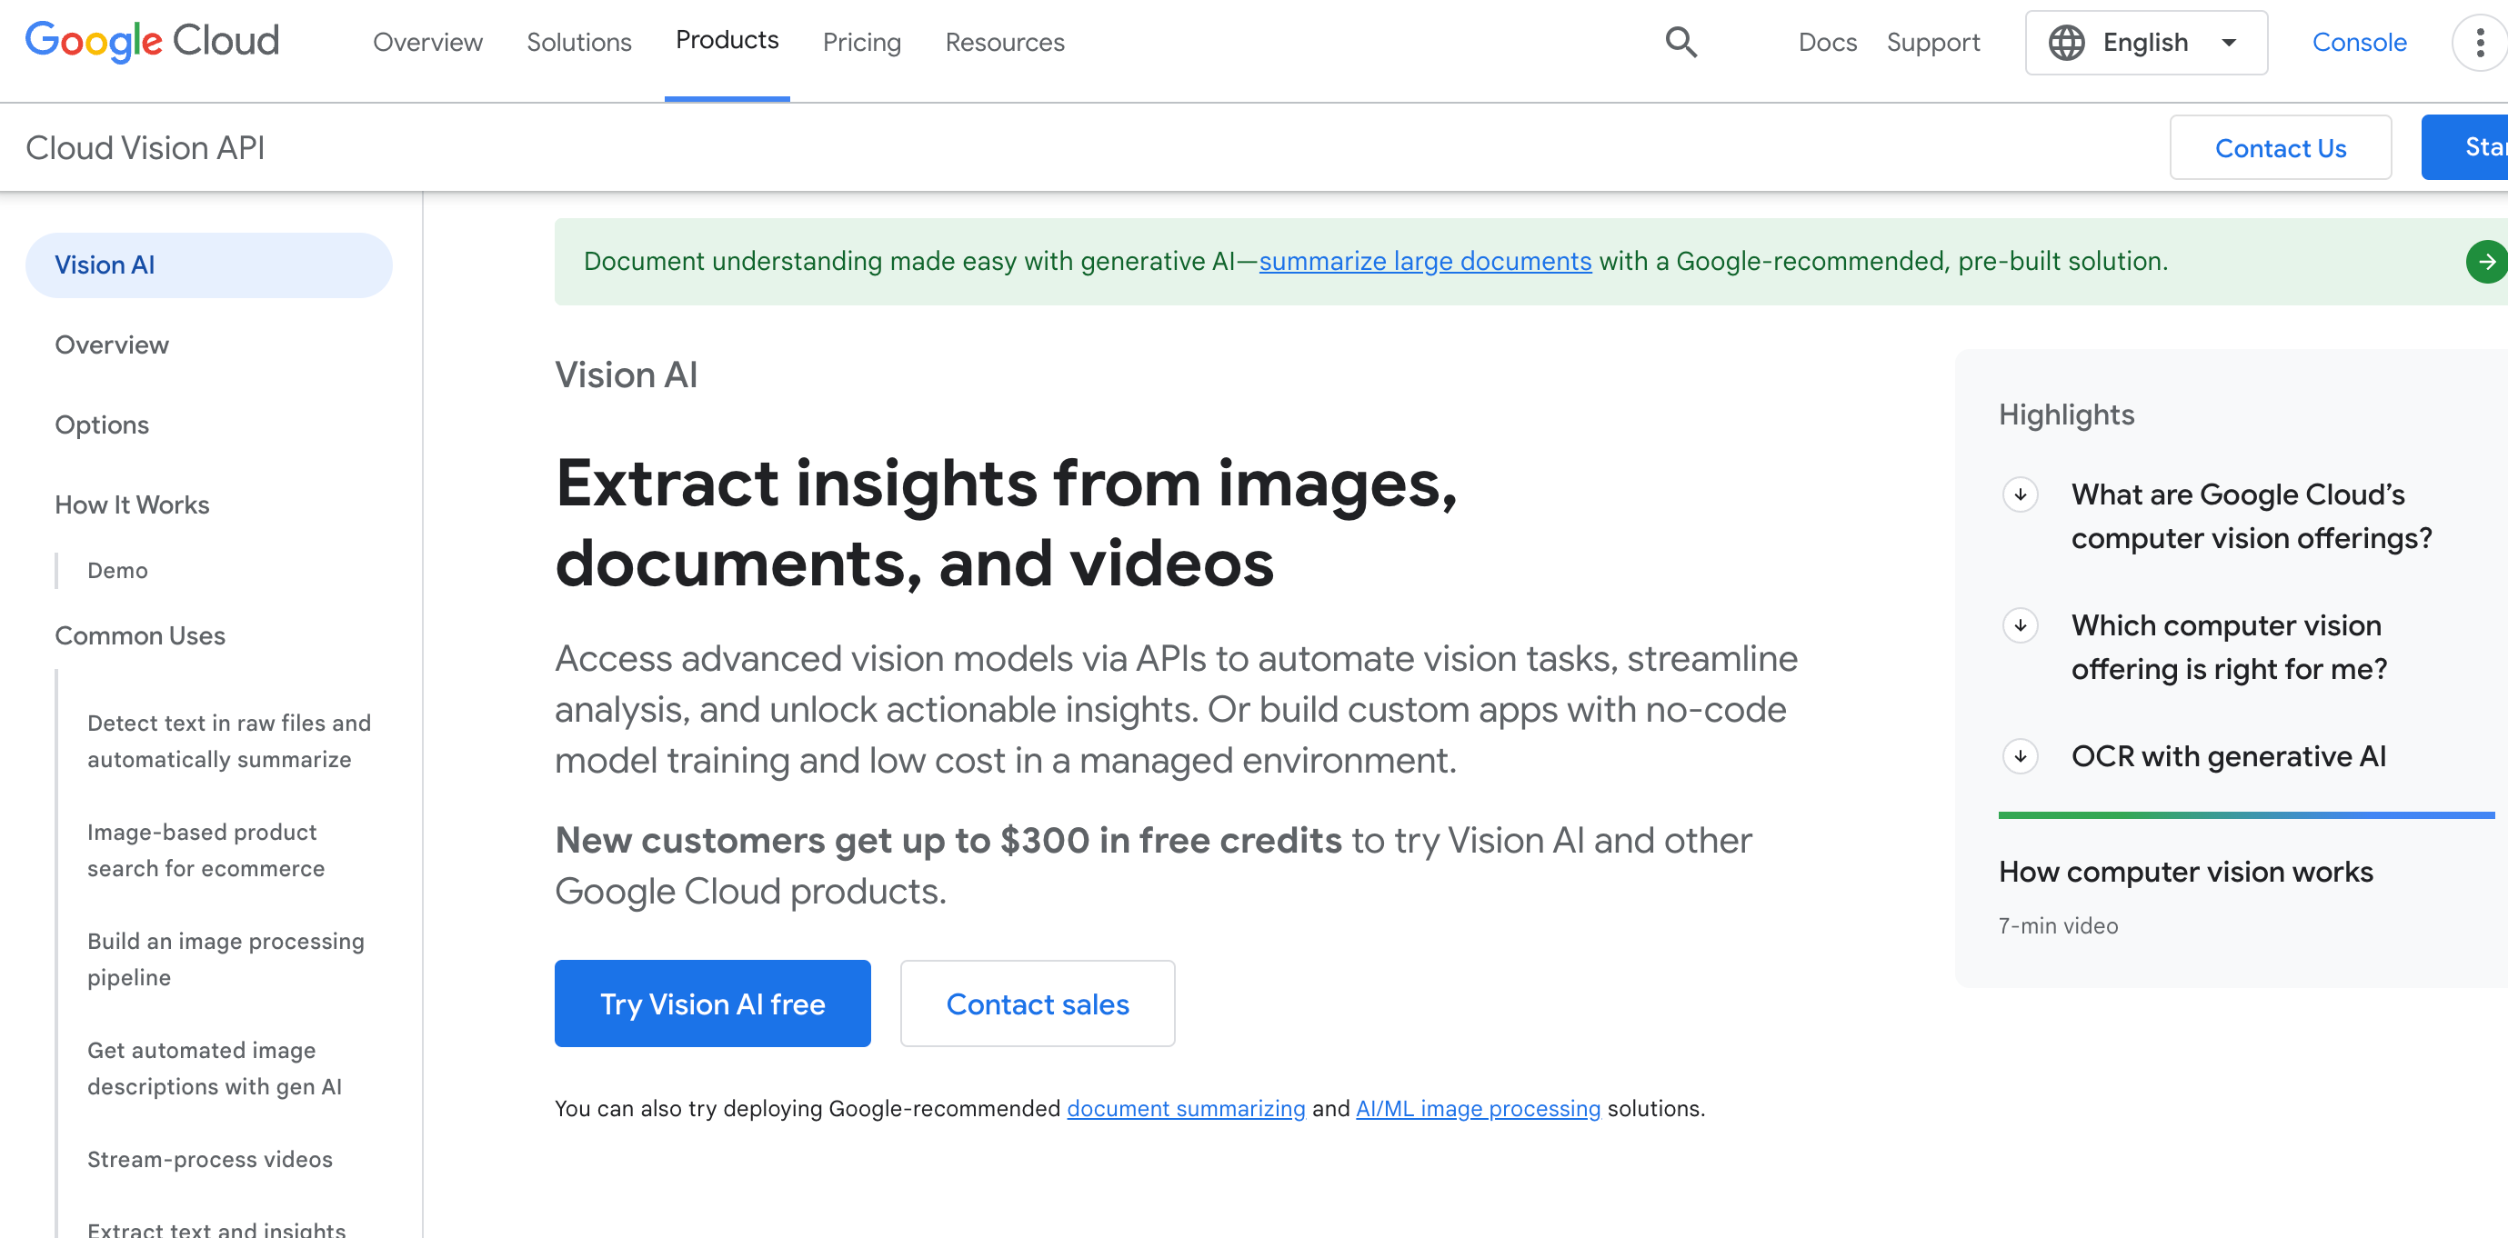The height and width of the screenshot is (1238, 2508).
Task: Open "Build an image processing pipeline" item
Action: (226, 959)
